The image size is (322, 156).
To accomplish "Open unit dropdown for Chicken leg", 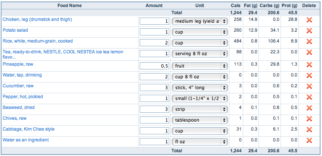I will pyautogui.click(x=199, y=22).
